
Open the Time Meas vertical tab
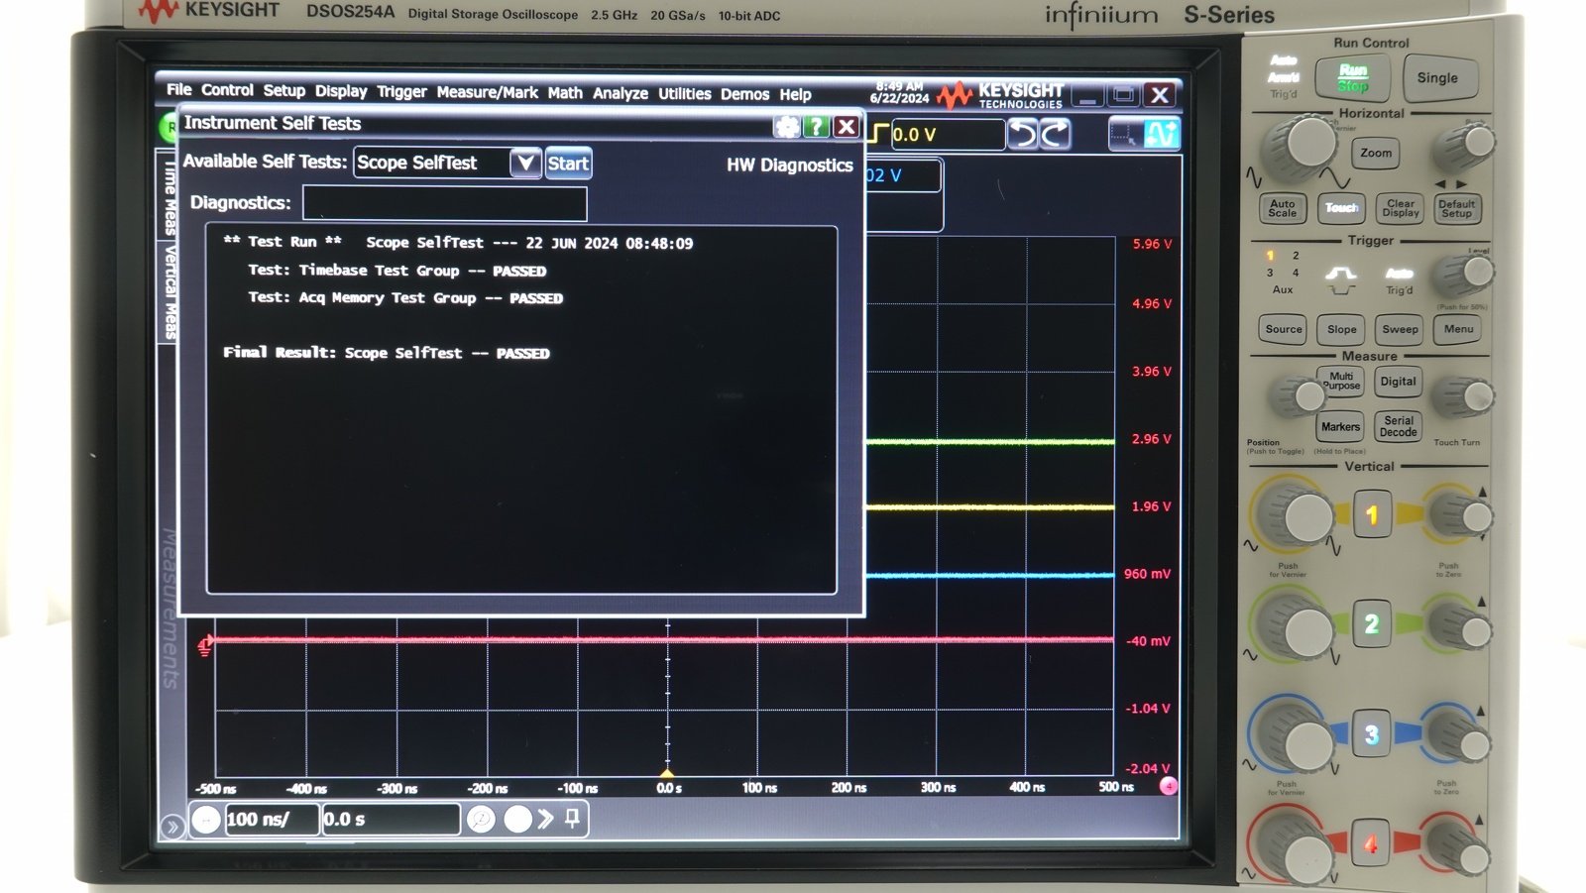(170, 197)
